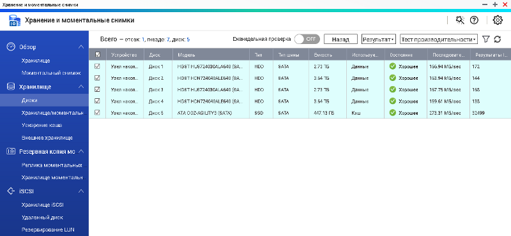Click the 32499 result value
Image resolution: width=511 pixels, height=236 pixels.
[479, 113]
